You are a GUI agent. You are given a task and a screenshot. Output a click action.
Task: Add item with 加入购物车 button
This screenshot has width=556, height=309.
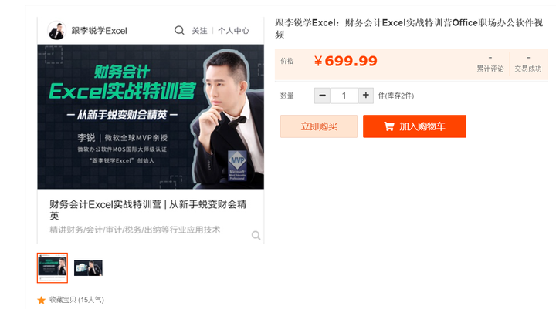pyautogui.click(x=415, y=126)
